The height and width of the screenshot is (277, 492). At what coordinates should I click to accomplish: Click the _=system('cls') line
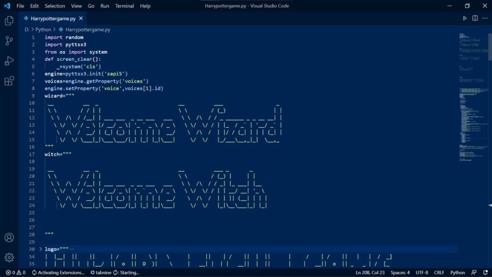coord(79,66)
